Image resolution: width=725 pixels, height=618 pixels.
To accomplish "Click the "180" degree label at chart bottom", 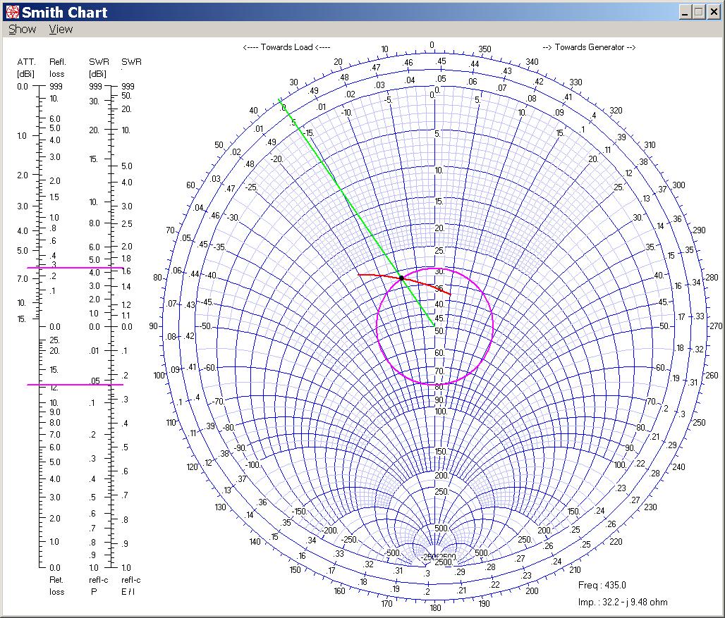I will (436, 608).
